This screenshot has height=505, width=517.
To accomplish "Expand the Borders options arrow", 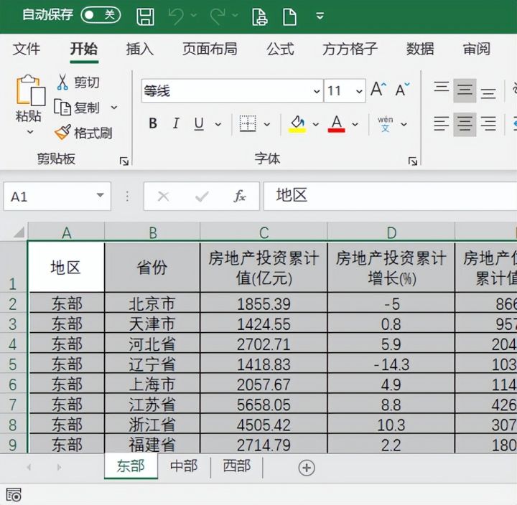I will pos(267,125).
